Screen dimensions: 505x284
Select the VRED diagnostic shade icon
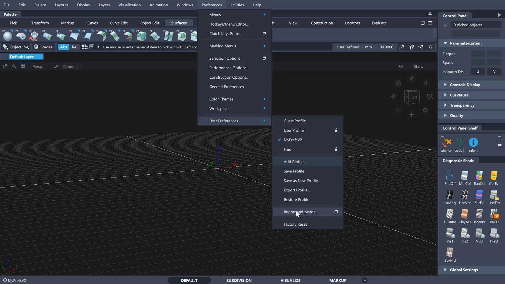[x=494, y=214]
